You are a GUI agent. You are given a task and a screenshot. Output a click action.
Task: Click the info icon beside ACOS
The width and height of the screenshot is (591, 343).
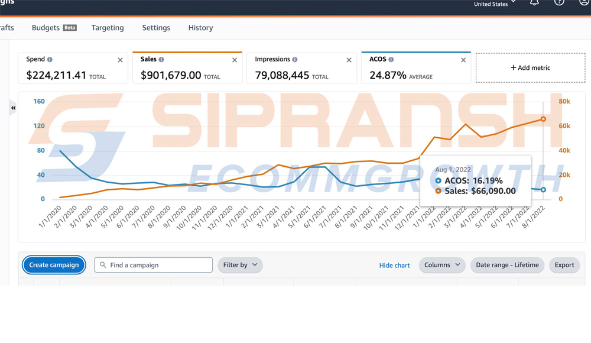[x=391, y=60]
